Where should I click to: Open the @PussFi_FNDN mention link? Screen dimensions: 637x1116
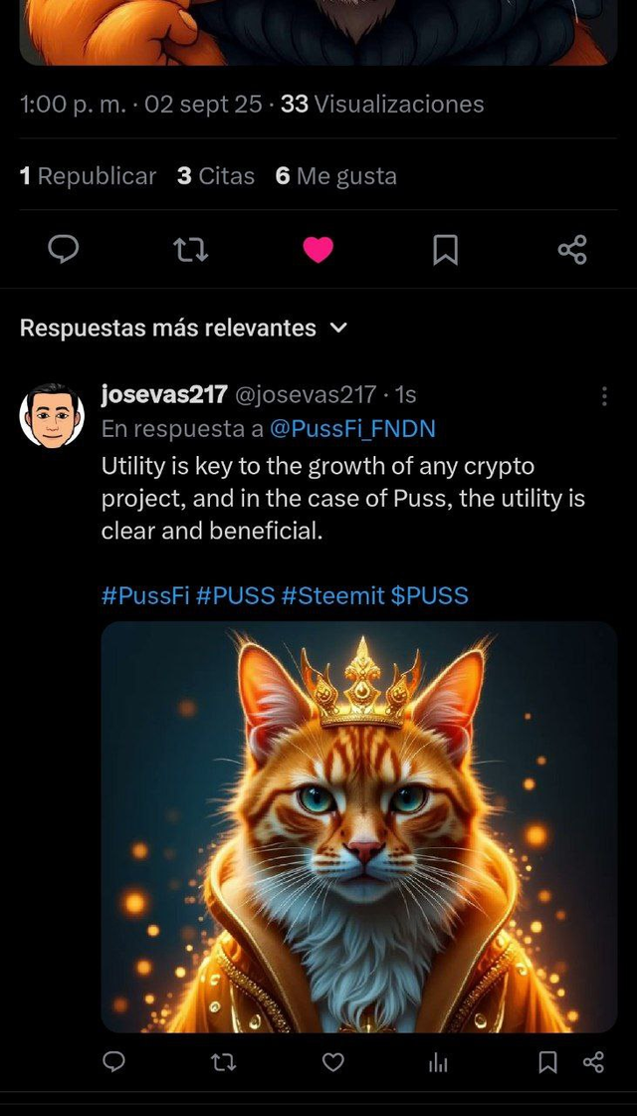352,429
